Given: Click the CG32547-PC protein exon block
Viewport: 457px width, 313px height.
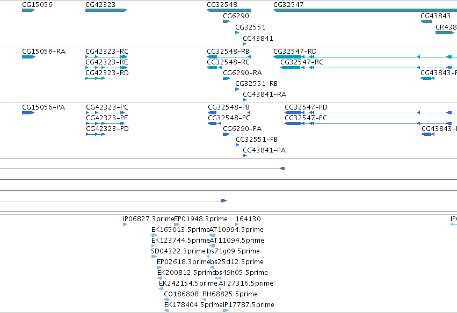Looking at the screenshot, I should pyautogui.click(x=293, y=123).
